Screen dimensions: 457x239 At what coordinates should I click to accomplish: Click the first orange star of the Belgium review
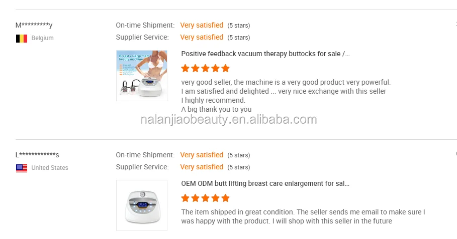186,68
